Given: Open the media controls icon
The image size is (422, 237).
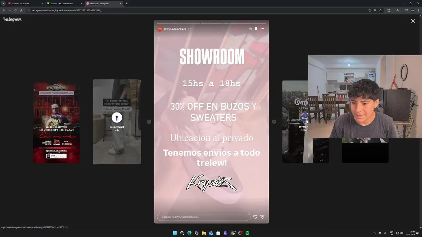Looking at the screenshot, I should (406, 10).
